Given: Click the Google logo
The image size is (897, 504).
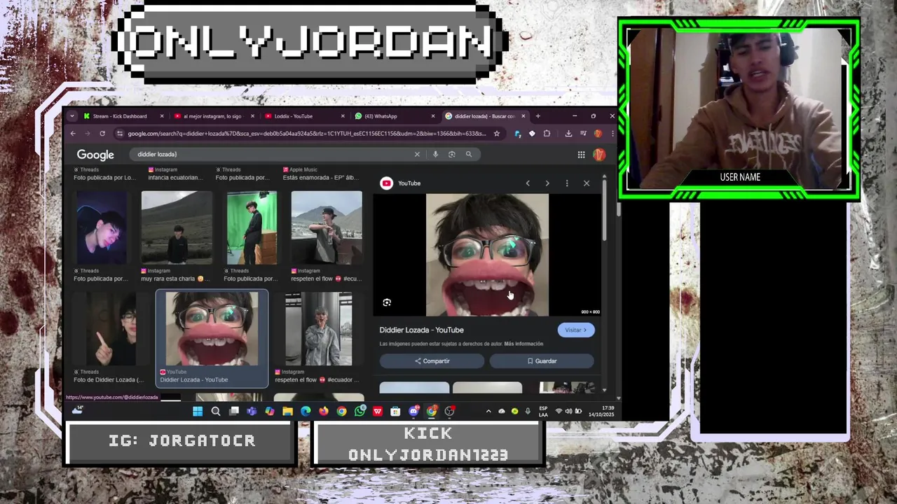Looking at the screenshot, I should coord(95,155).
